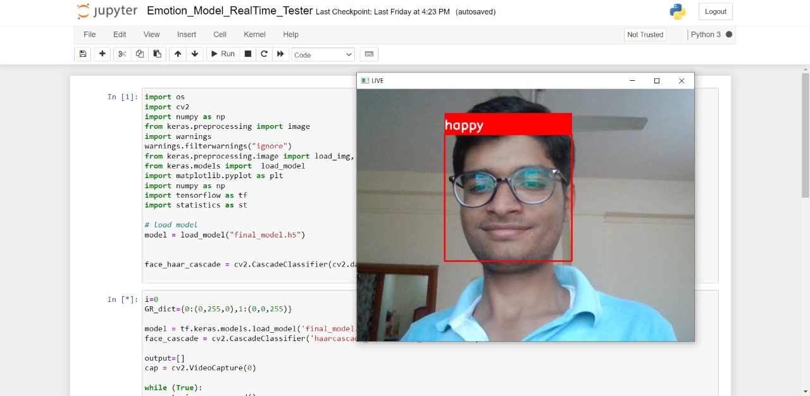Open the Kernel menu
810x396 pixels.
(254, 35)
